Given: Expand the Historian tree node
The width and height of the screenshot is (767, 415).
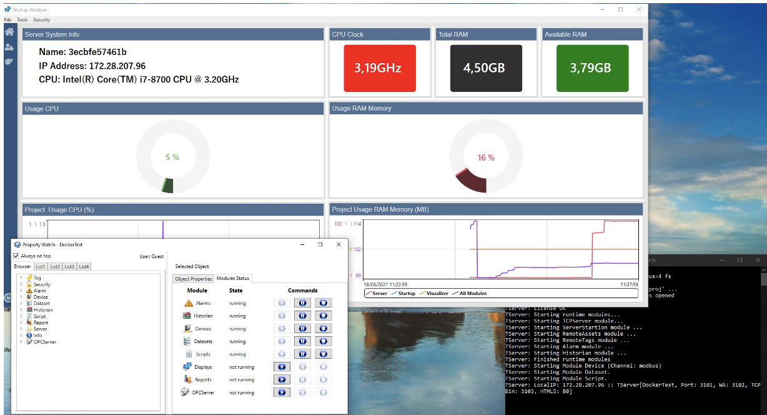Looking at the screenshot, I should (22, 310).
